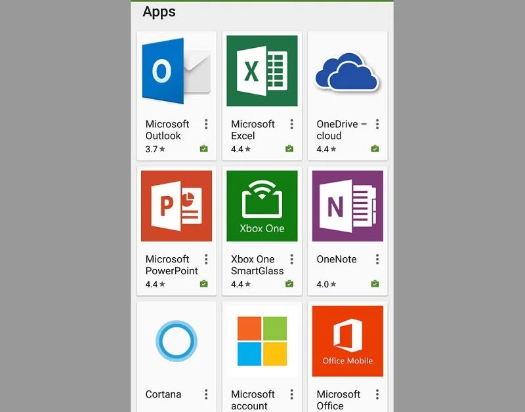This screenshot has height=412, width=525.
Task: Click the installed badge on Microsoft Outlook
Action: pyautogui.click(x=204, y=149)
